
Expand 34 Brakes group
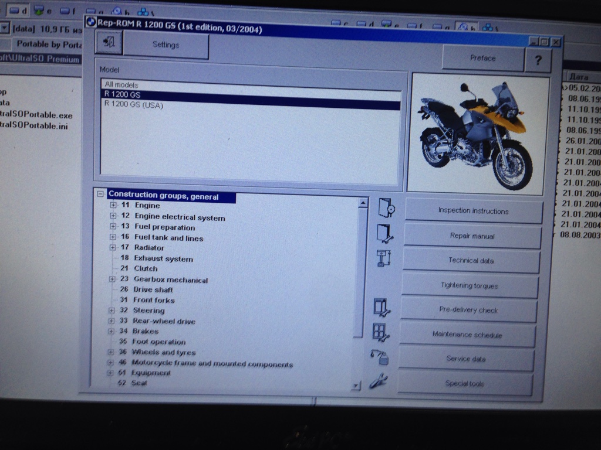(111, 331)
